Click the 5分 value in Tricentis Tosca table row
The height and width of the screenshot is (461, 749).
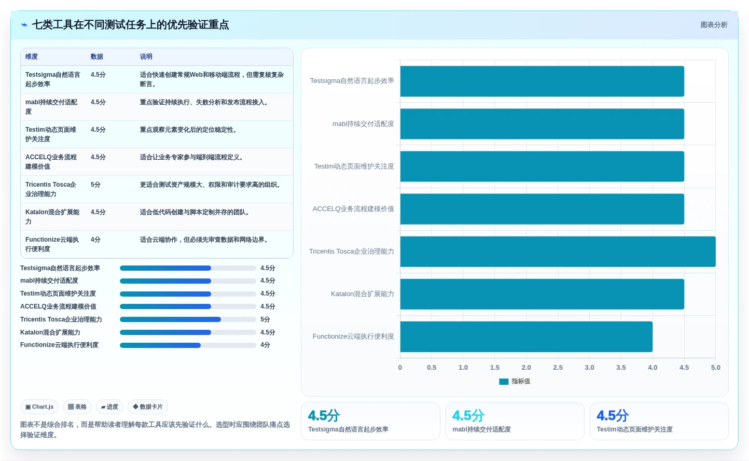click(95, 185)
